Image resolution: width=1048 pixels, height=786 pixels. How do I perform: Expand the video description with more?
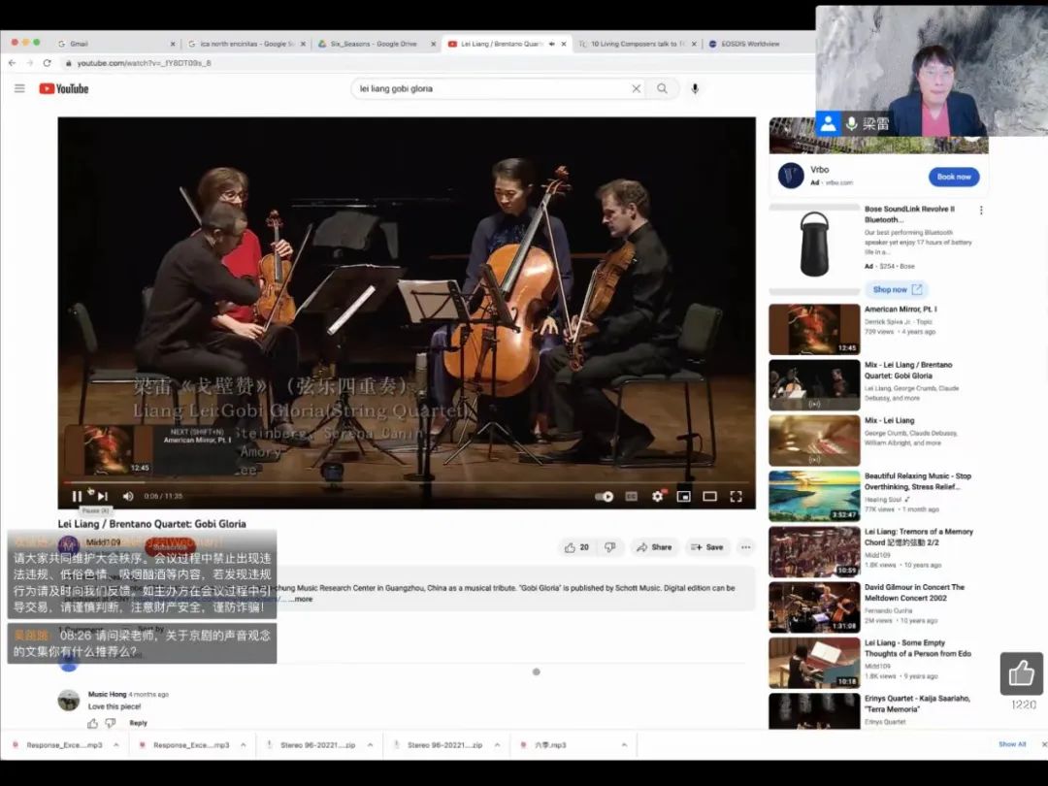point(303,599)
